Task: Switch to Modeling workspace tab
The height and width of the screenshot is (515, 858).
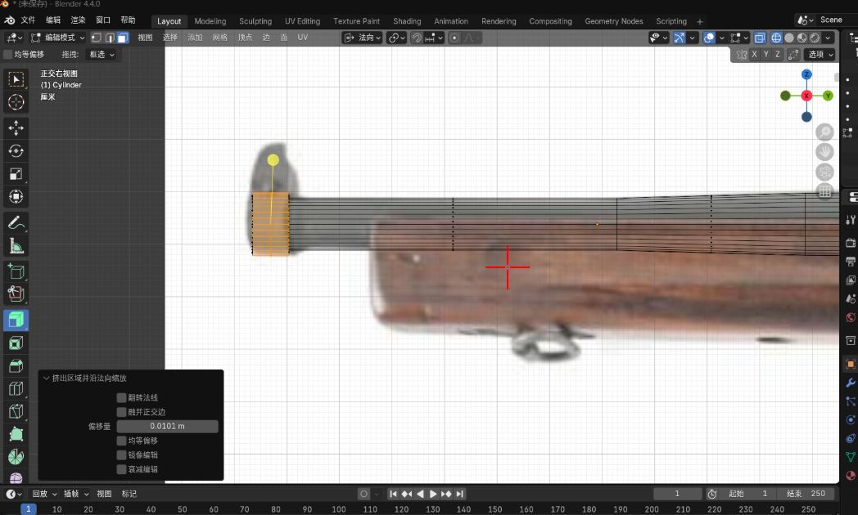Action: (210, 21)
